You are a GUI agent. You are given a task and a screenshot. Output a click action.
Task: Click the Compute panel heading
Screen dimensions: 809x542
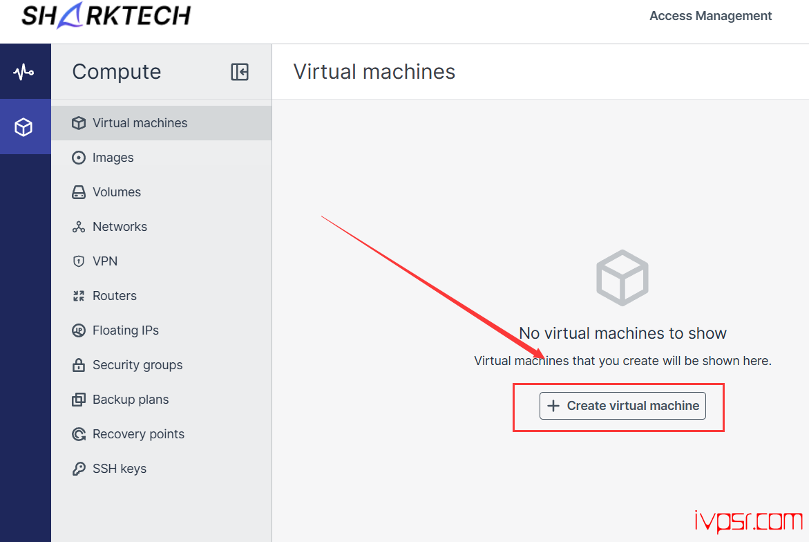pos(117,72)
